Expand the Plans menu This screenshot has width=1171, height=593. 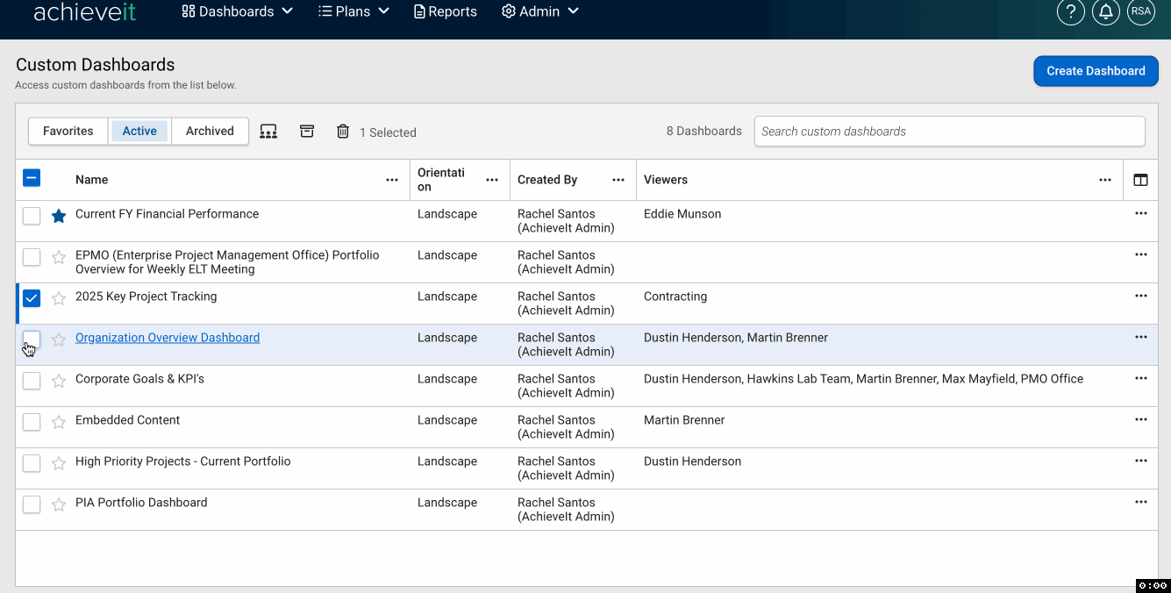pos(353,11)
